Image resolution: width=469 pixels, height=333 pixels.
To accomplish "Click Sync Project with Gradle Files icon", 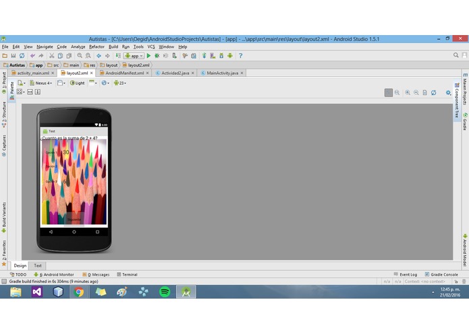I will (x=204, y=55).
